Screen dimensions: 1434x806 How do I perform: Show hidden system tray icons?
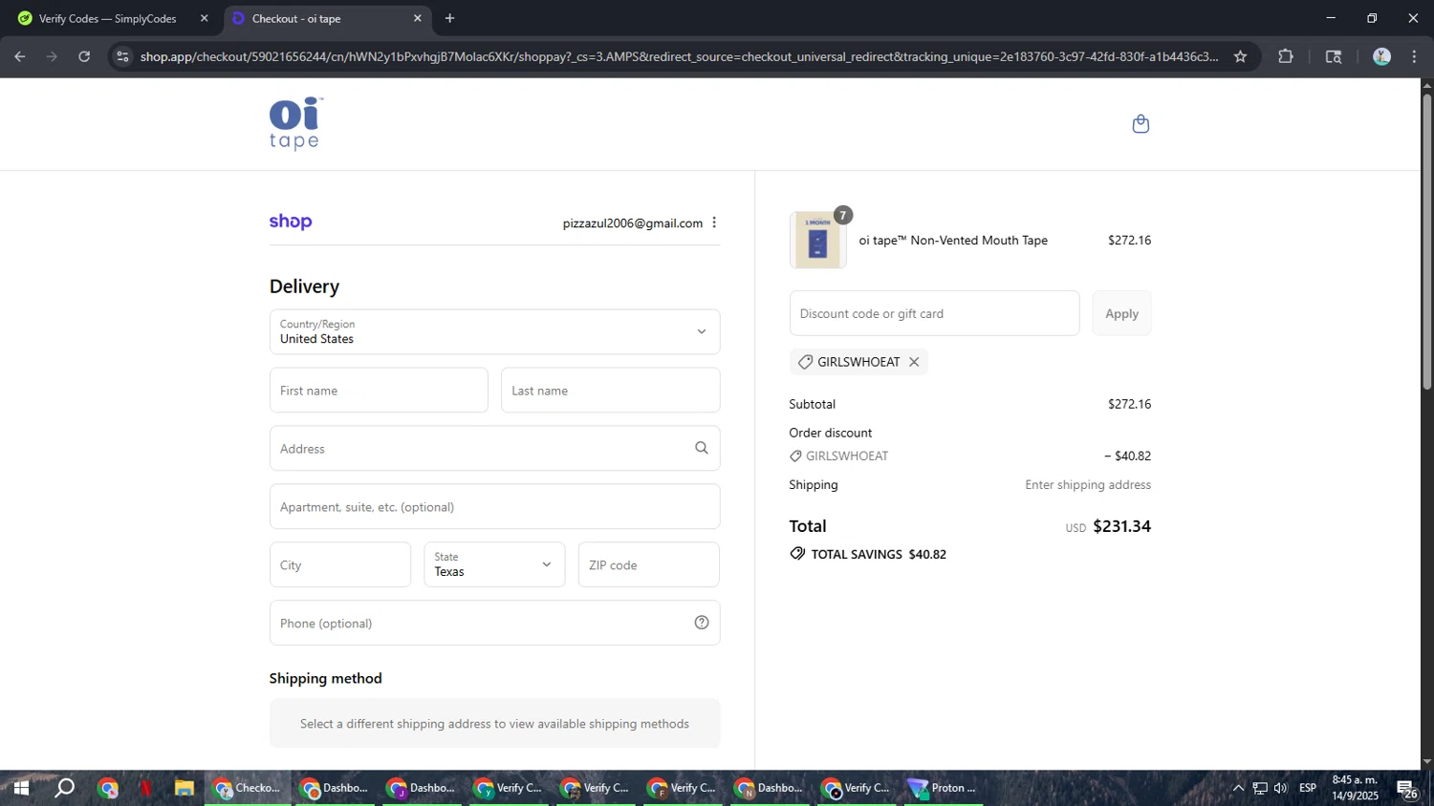pos(1238,788)
